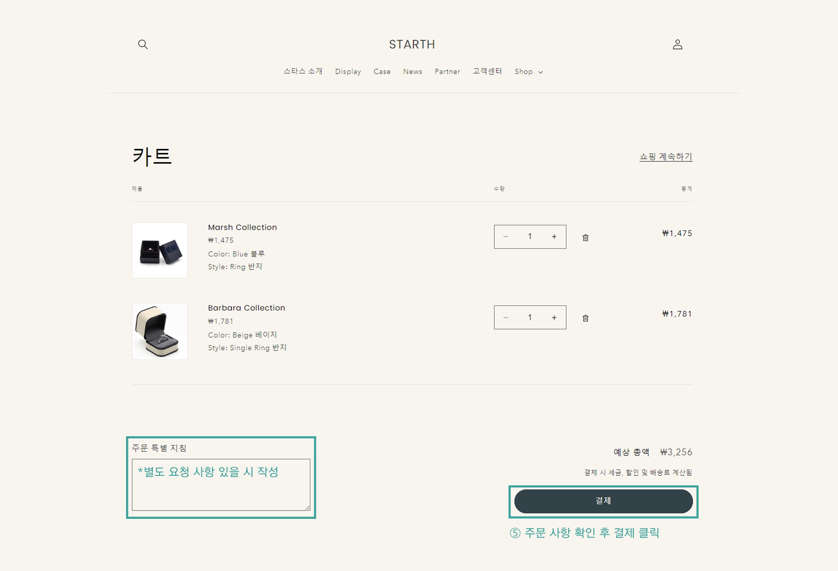Expand the Shop dropdown menu
838x571 pixels.
click(529, 72)
